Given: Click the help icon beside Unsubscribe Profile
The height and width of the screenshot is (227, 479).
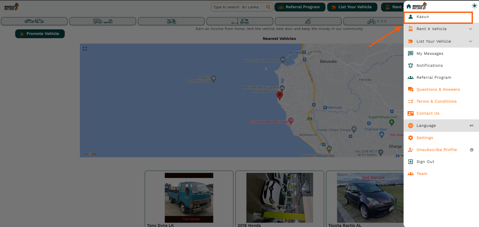Looking at the screenshot, I should (472, 150).
